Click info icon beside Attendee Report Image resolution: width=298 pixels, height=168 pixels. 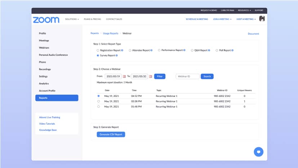[151, 50]
